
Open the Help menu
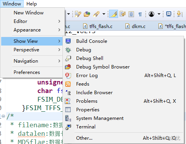tap(31, 4)
